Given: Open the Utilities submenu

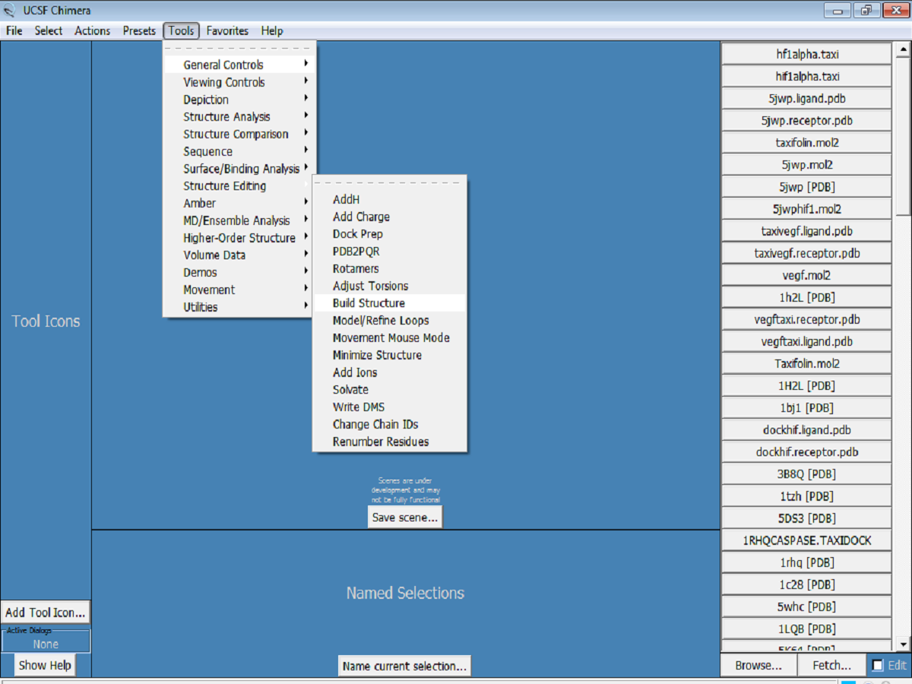Looking at the screenshot, I should [239, 307].
